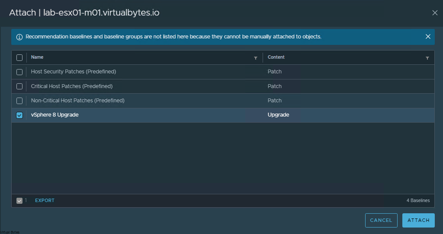
Task: Check Critical Host Patches (Predefined) checkbox
Action: (x=19, y=86)
